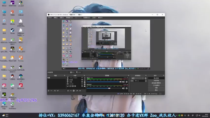The width and height of the screenshot is (210, 118).
Task: Click the 滤镜 filters button above the Sources panel
Action: click(x=78, y=72)
